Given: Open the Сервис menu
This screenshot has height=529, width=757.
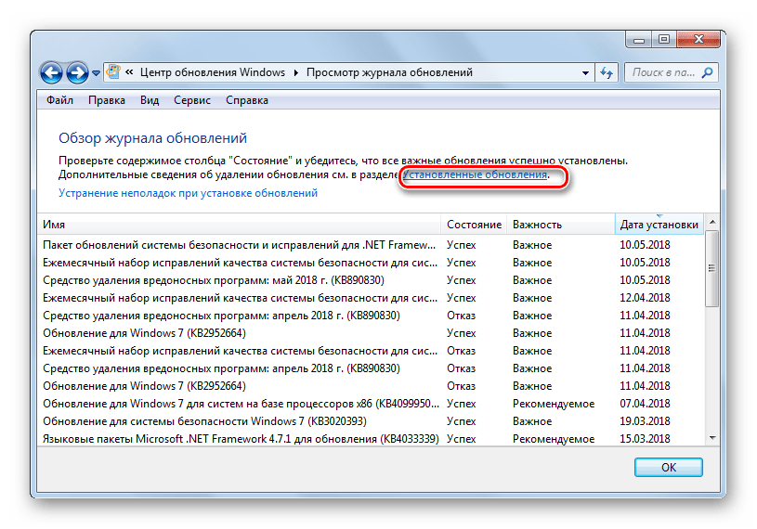Looking at the screenshot, I should [x=192, y=100].
